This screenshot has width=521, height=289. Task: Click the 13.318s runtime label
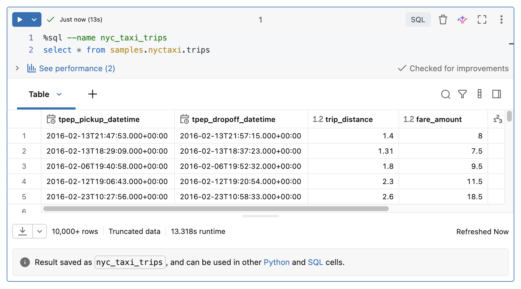tap(198, 232)
